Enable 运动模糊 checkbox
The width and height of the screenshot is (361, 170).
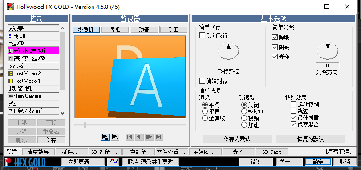click(x=293, y=104)
